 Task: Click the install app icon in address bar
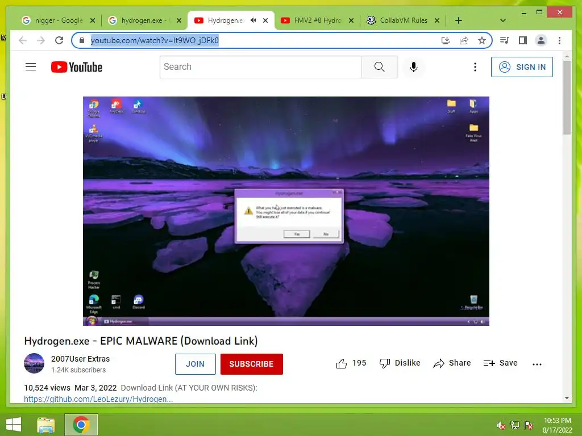pyautogui.click(x=446, y=40)
